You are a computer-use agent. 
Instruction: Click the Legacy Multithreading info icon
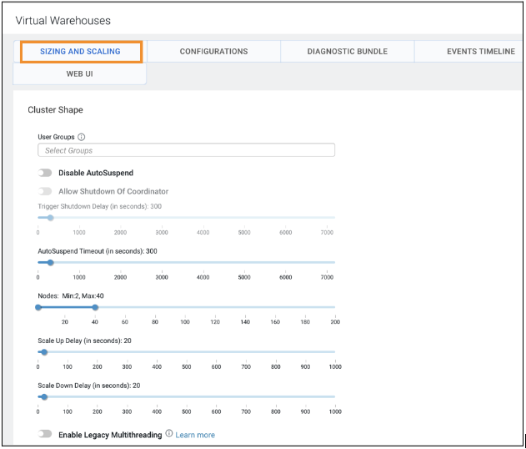[169, 434]
